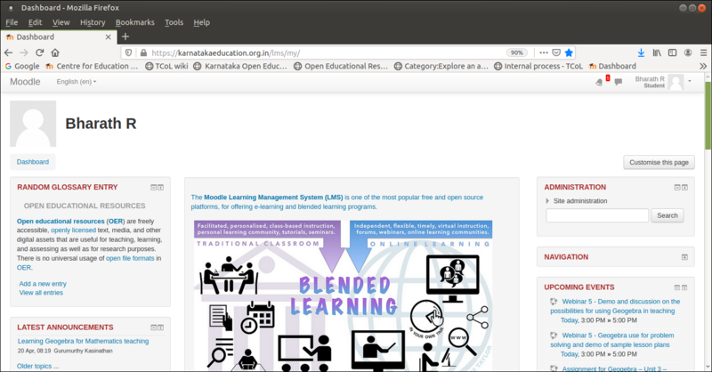This screenshot has height=372, width=712.
Task: Open the History menu
Action: pos(93,22)
